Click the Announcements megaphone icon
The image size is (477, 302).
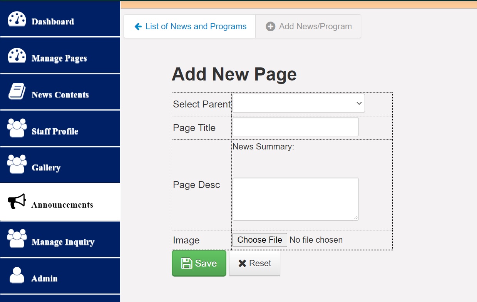coord(16,201)
